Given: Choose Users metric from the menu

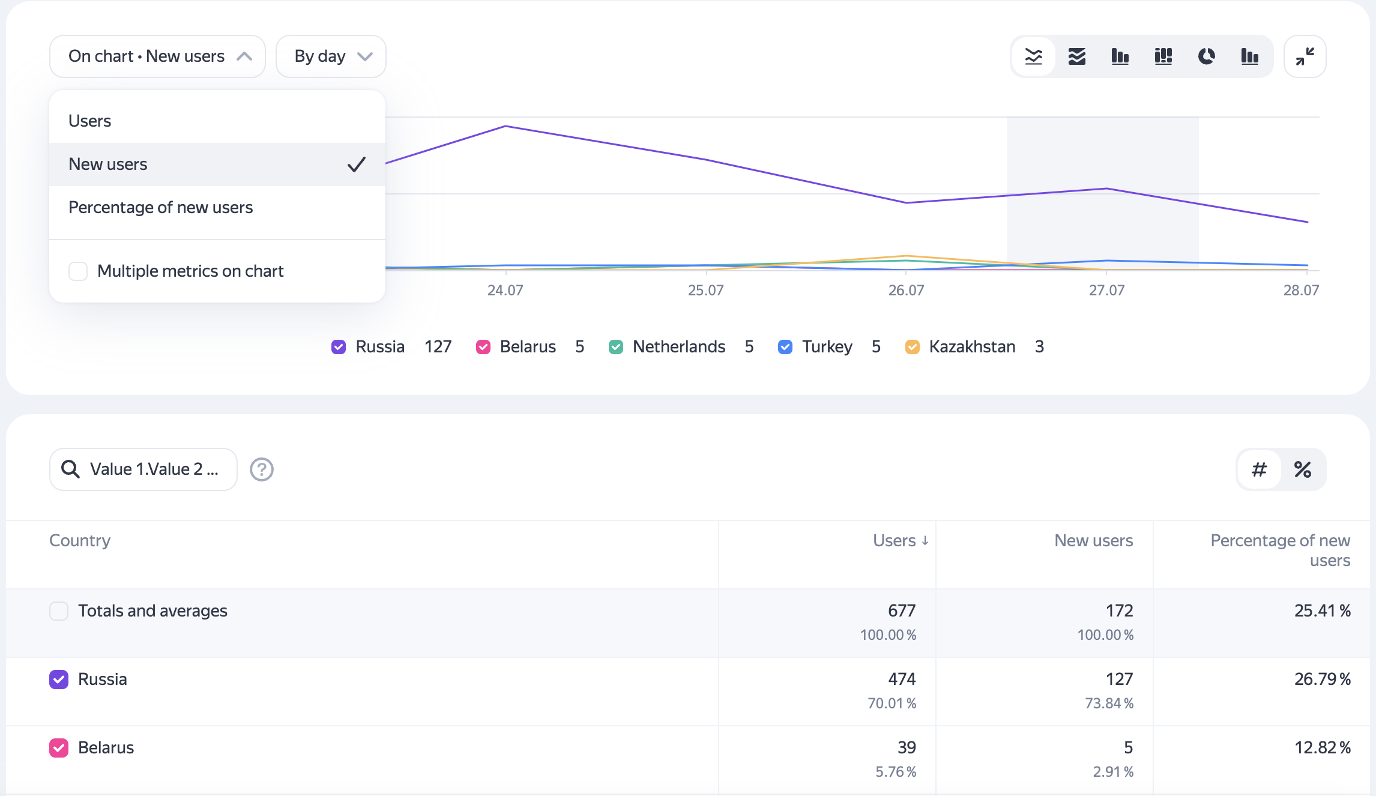Looking at the screenshot, I should coord(90,121).
